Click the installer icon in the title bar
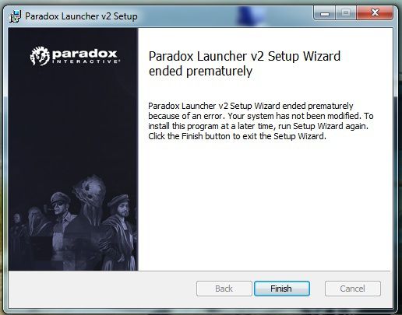The image size is (402, 315). click(15, 16)
